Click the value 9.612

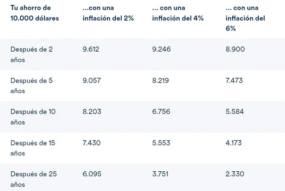pos(91,49)
